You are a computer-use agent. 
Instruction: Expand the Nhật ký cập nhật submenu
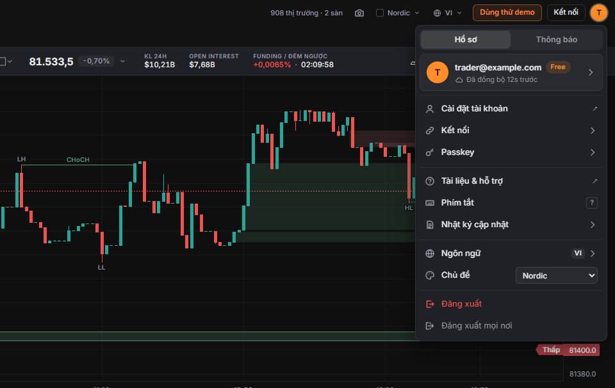point(592,225)
